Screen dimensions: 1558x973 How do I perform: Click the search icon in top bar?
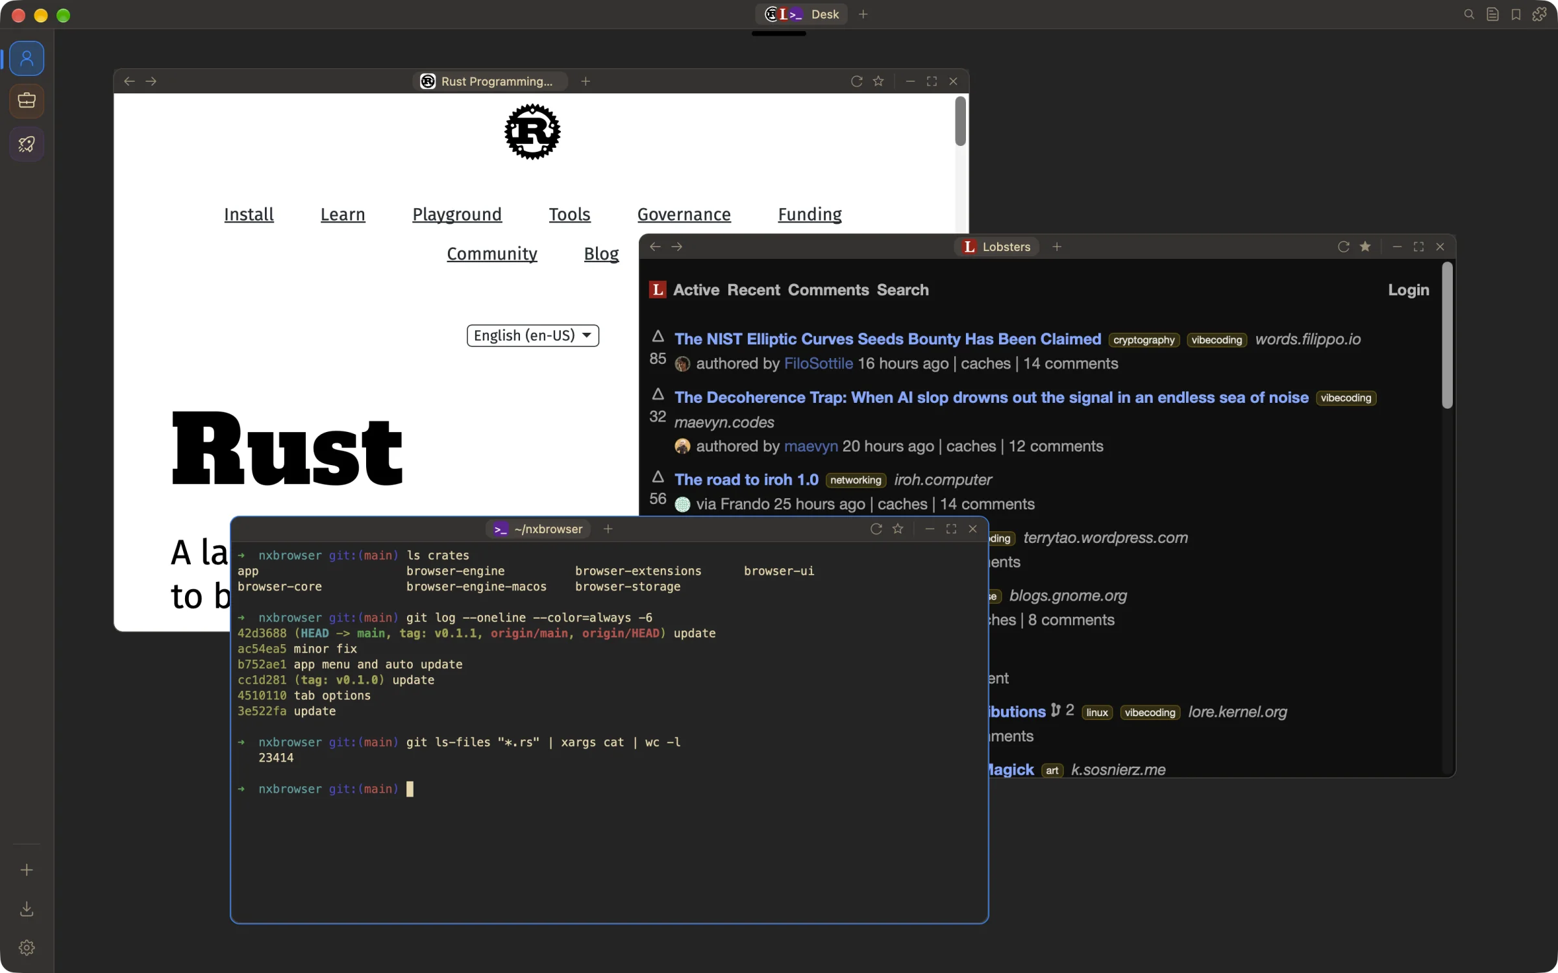[1469, 14]
